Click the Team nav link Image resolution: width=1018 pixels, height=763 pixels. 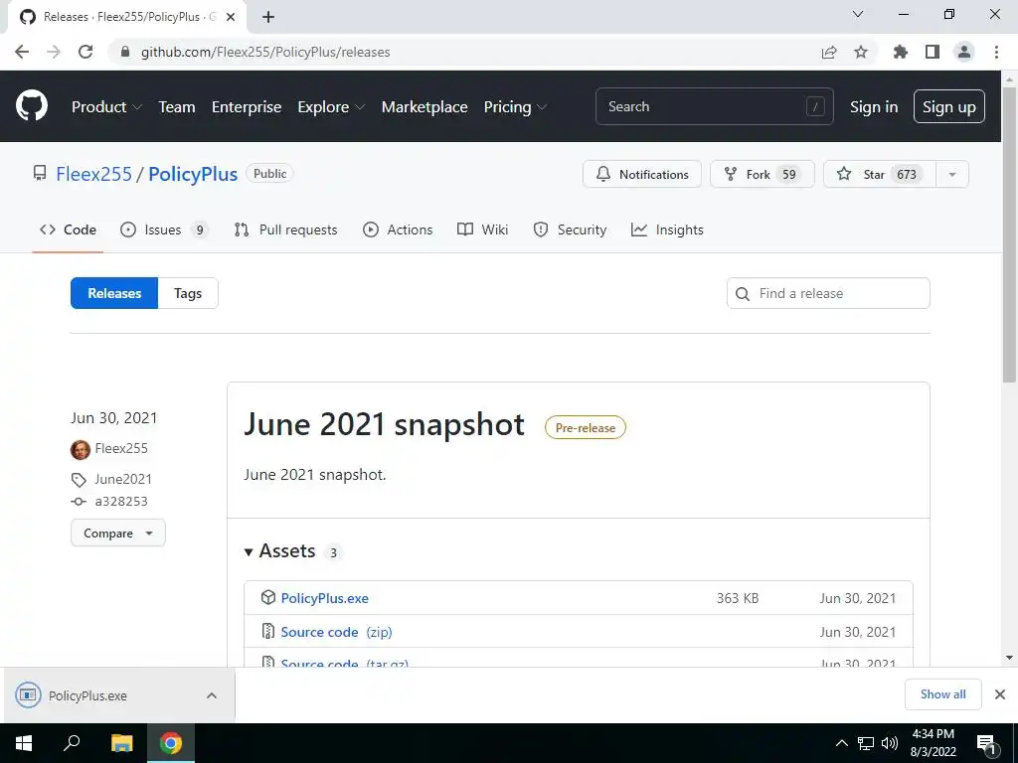click(177, 107)
